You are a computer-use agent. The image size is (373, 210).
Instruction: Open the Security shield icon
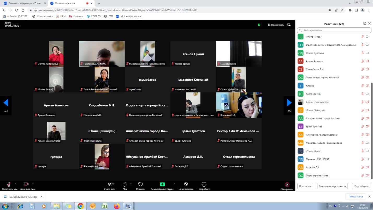point(186,184)
